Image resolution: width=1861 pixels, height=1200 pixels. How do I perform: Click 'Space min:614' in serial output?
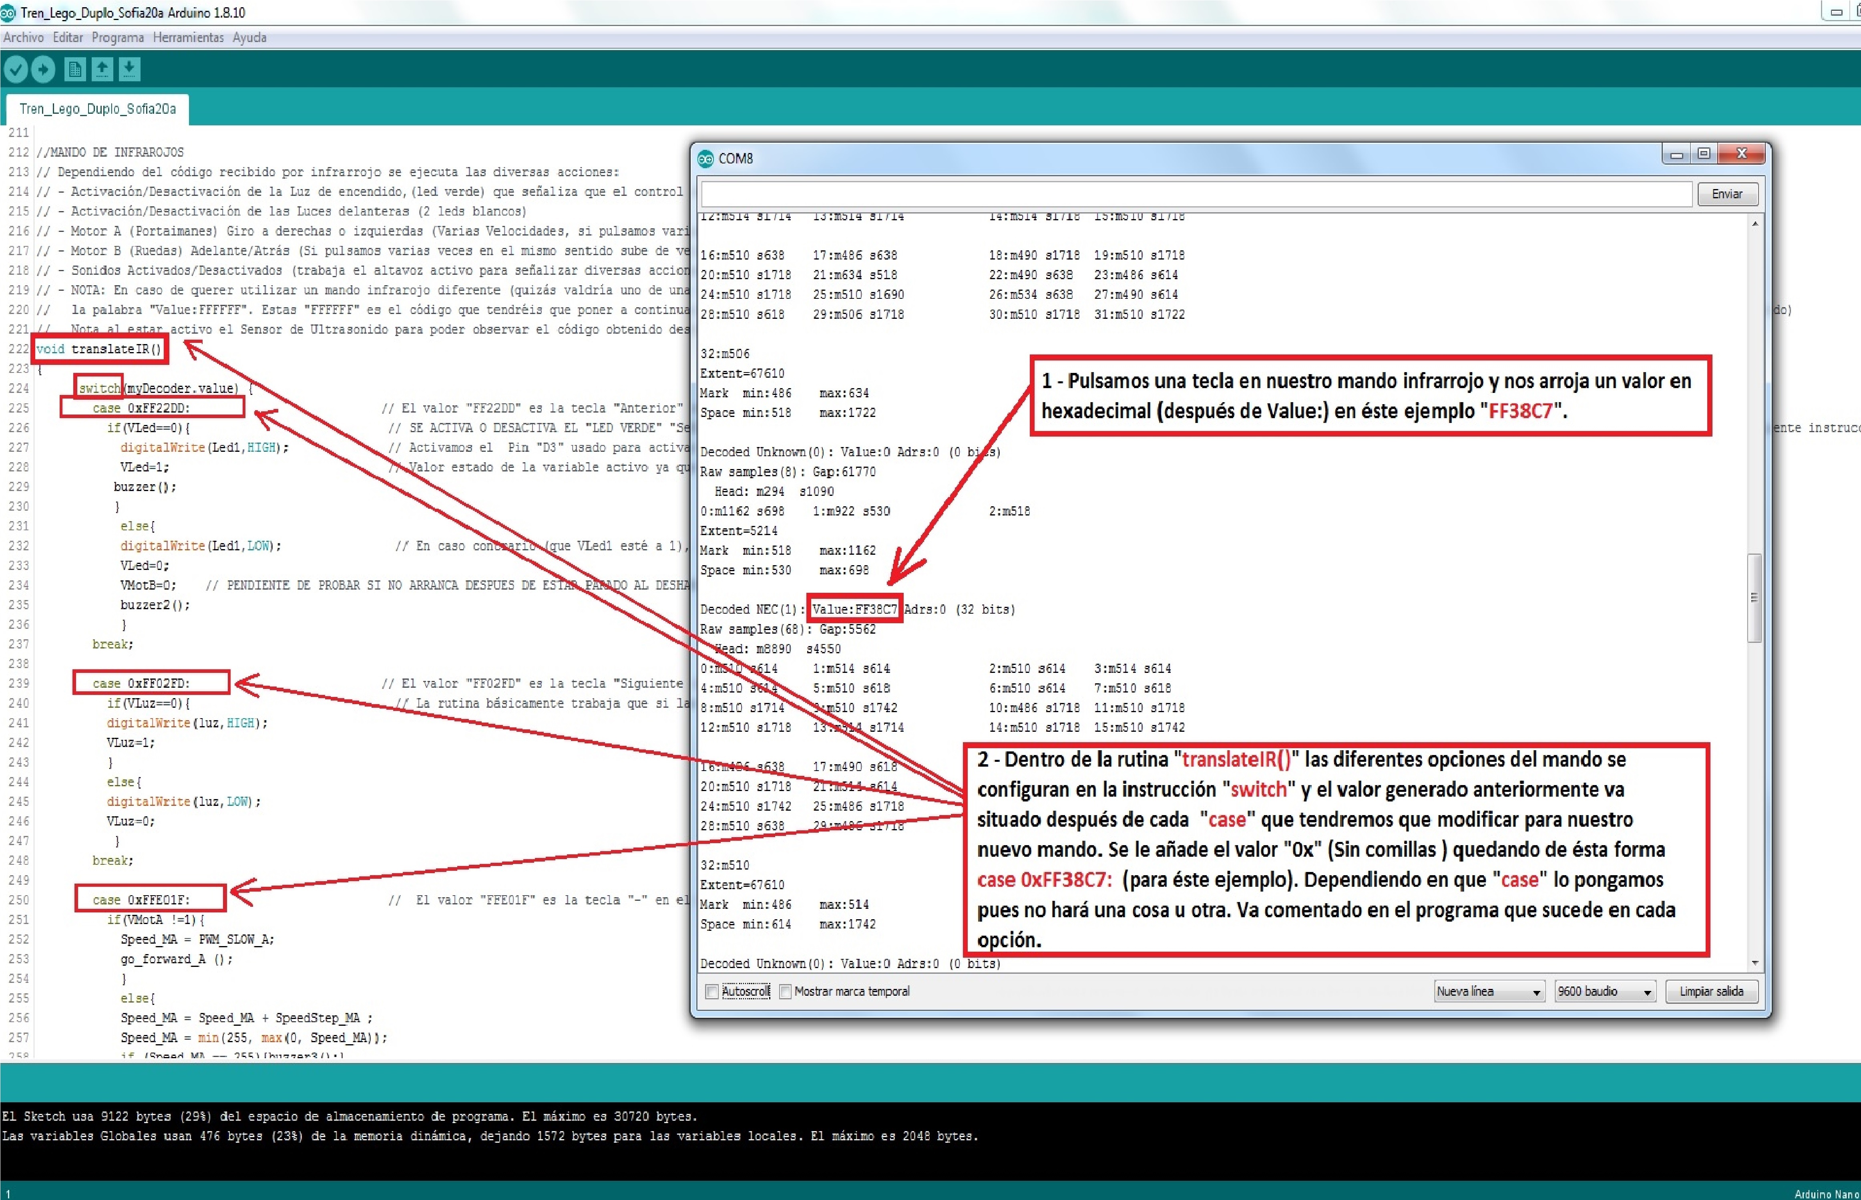746,924
